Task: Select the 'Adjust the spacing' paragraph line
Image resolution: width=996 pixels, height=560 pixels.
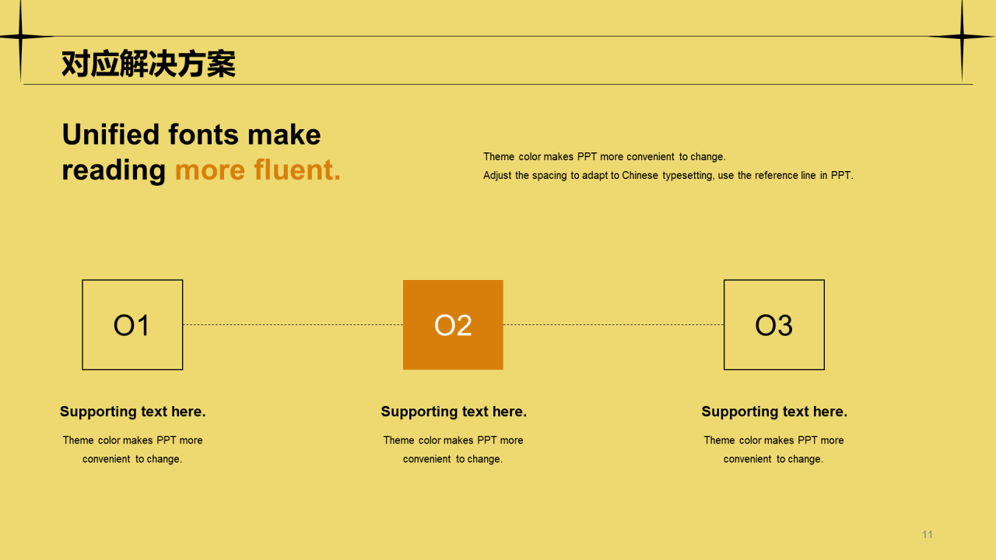Action: pyautogui.click(x=668, y=175)
